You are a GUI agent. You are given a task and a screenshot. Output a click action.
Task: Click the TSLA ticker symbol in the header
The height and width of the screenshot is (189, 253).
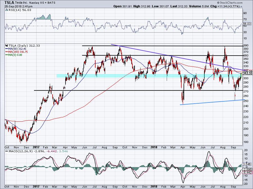click(x=9, y=3)
